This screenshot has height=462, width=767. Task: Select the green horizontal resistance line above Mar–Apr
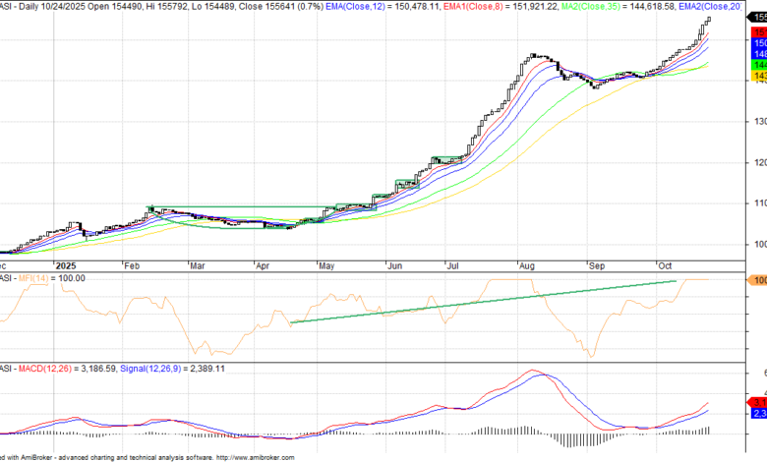[246, 207]
